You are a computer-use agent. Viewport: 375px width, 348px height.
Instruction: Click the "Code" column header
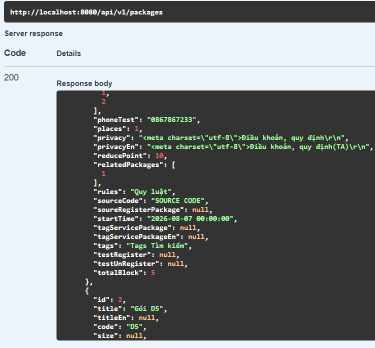tap(15, 53)
